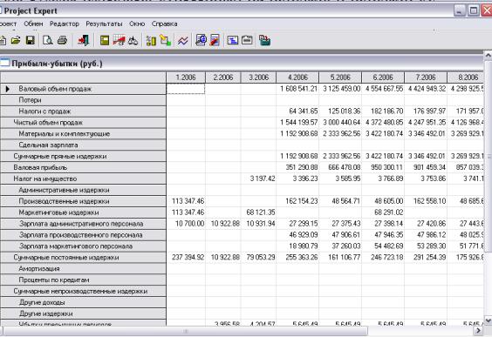Open the Результаты menu
The height and width of the screenshot is (337, 492).
[104, 24]
